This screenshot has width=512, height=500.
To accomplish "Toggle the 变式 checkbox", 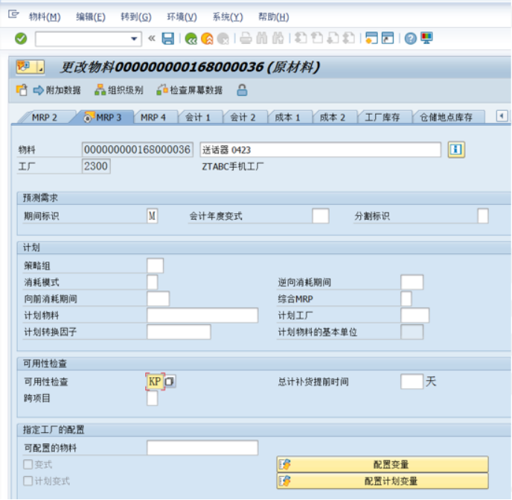I will (x=28, y=464).
